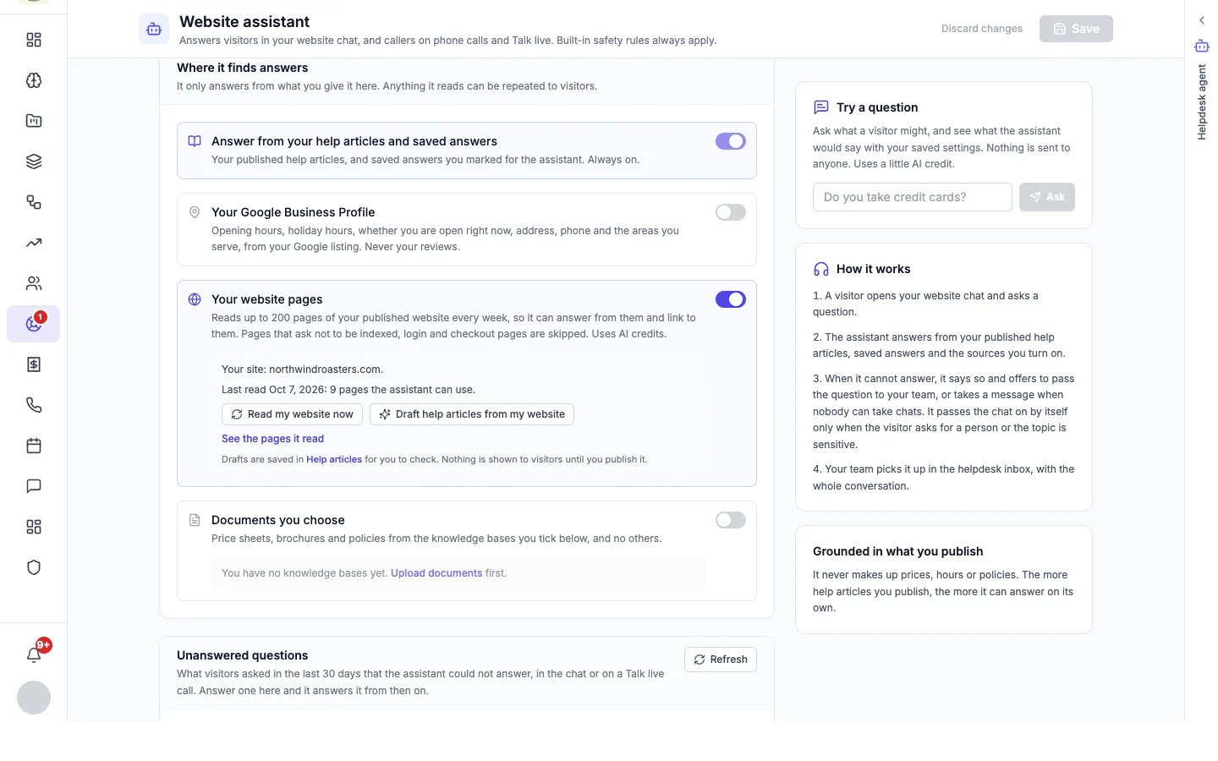Click the robot icon beside Website assistant title
This screenshot has width=1218, height=761.
(x=154, y=29)
